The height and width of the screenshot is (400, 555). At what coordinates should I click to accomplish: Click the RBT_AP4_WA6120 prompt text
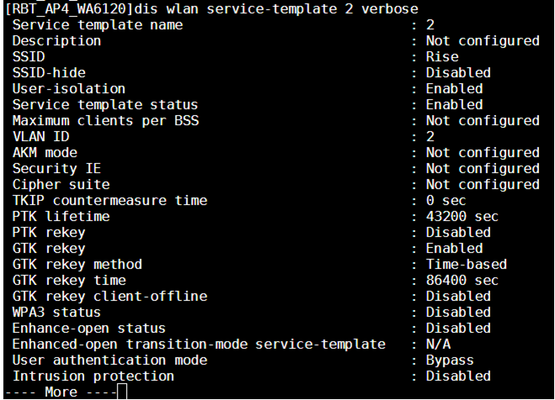coord(69,8)
